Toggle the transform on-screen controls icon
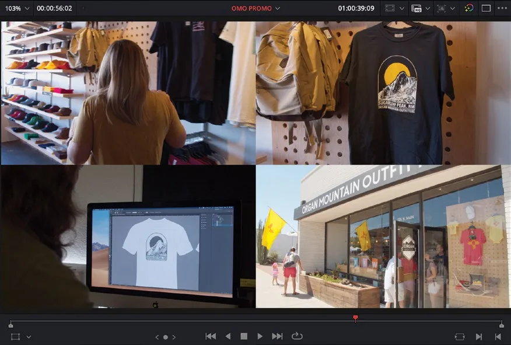This screenshot has width=511, height=345. tap(15, 337)
